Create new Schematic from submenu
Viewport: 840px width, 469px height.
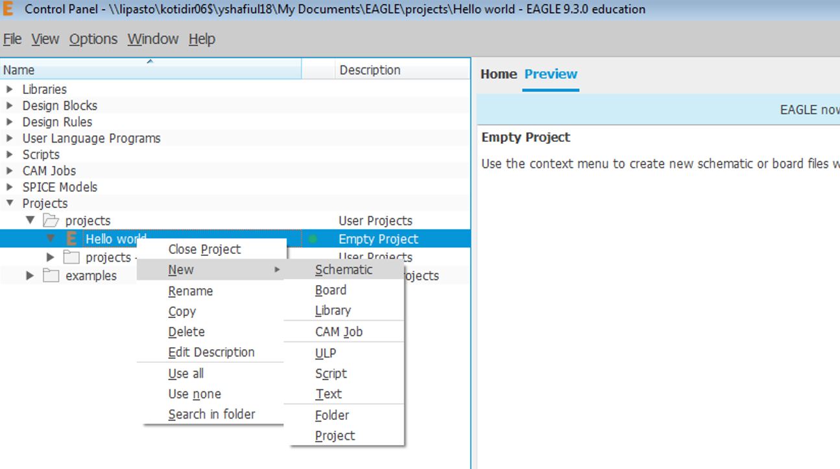[344, 269]
